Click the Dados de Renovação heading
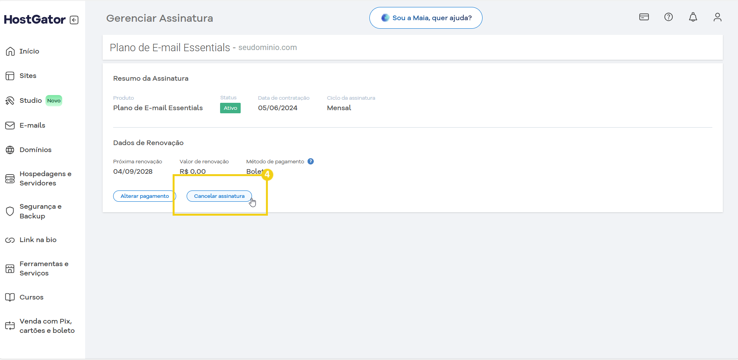 click(148, 143)
